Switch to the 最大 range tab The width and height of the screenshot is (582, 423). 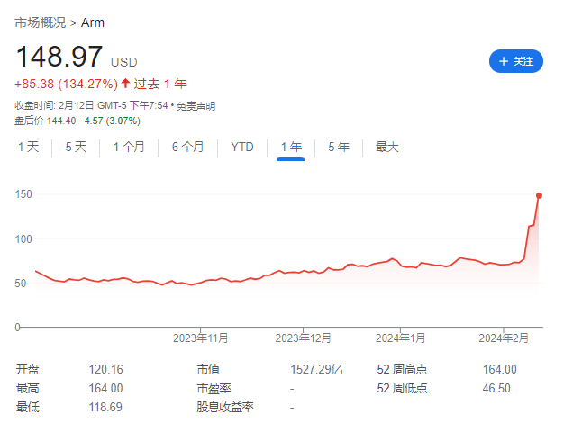click(x=386, y=148)
